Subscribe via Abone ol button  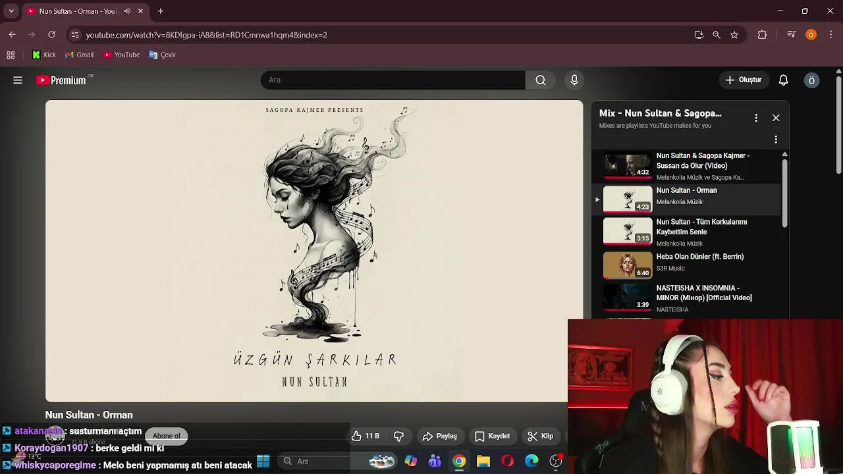pos(167,436)
